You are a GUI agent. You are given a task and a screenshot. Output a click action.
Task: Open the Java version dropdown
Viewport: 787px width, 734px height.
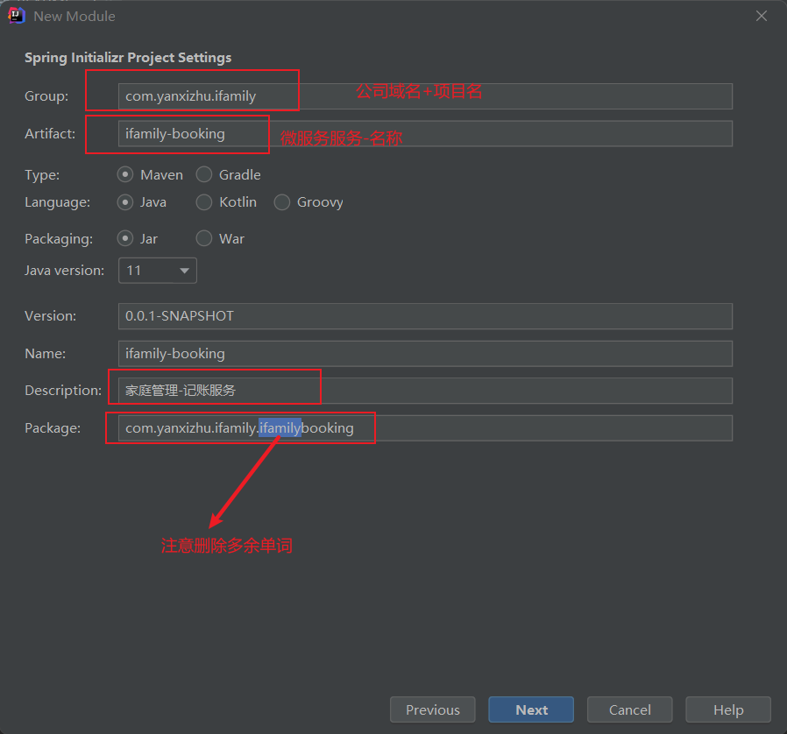pyautogui.click(x=158, y=271)
